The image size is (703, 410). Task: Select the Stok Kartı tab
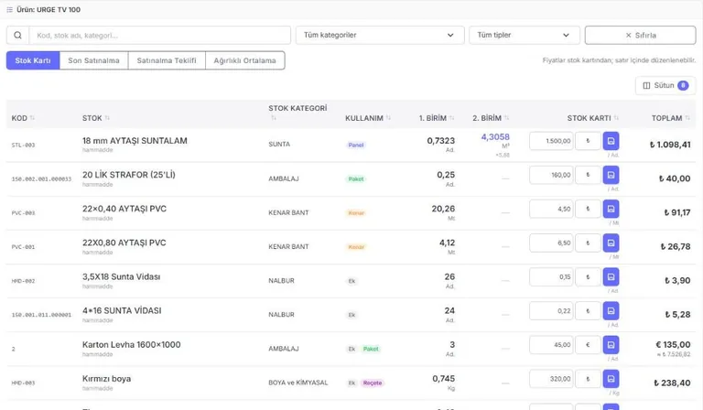click(x=33, y=60)
